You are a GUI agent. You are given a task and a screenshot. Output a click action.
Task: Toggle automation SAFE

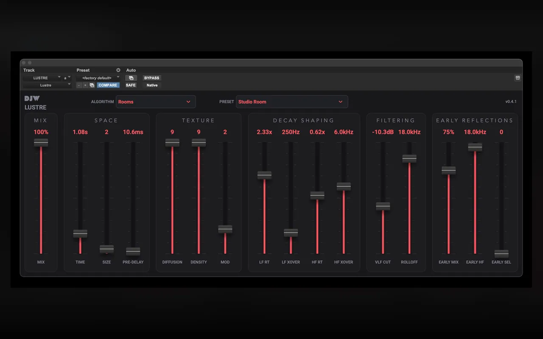pyautogui.click(x=131, y=85)
